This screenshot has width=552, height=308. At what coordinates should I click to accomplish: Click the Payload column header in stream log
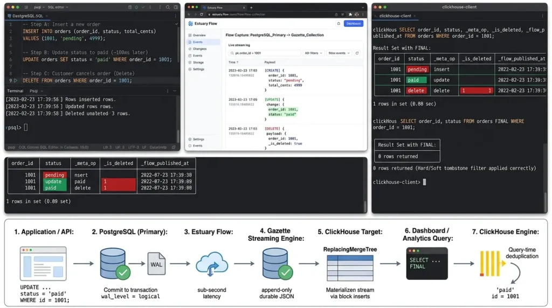(270, 62)
